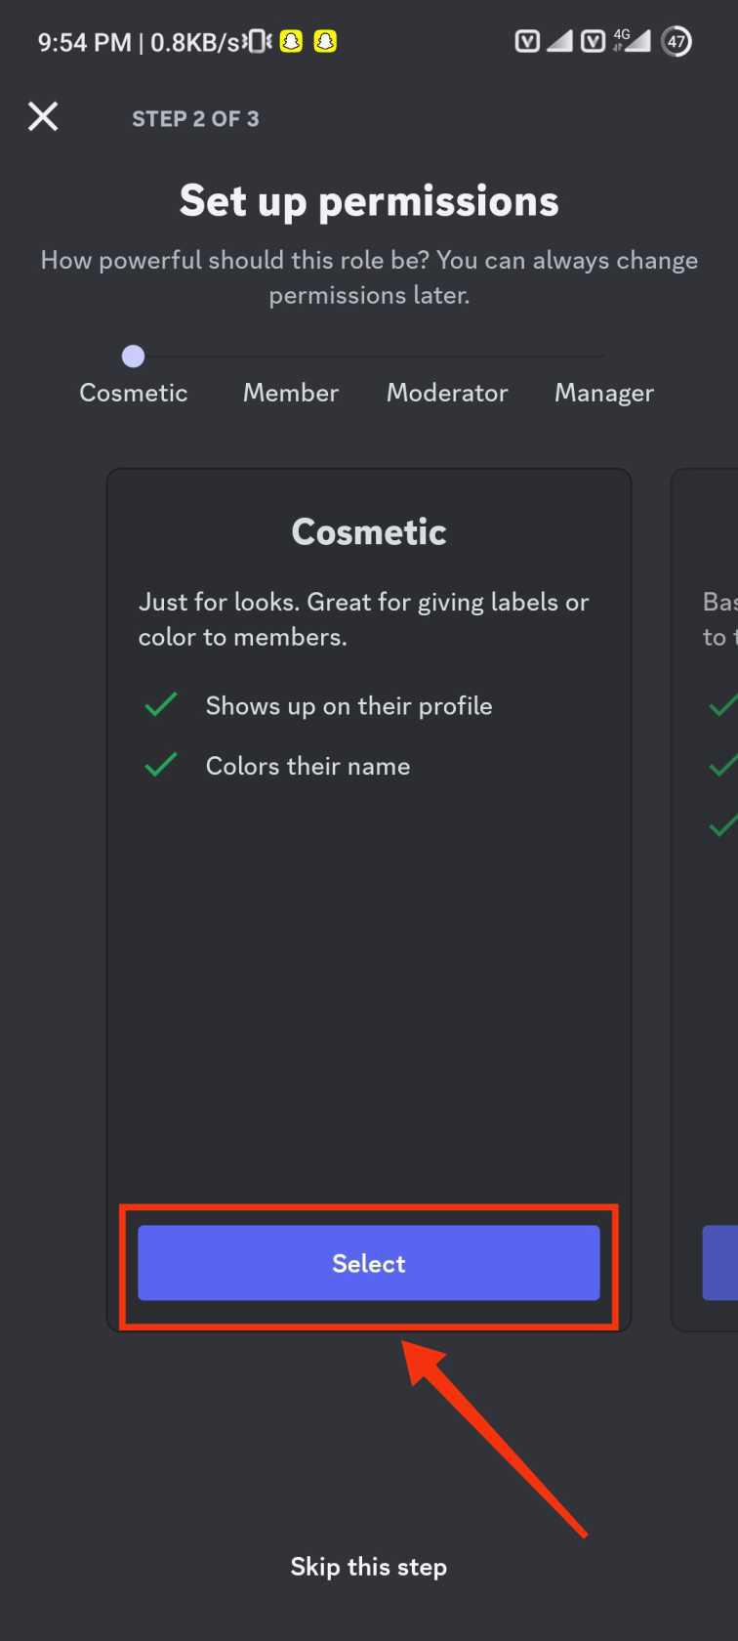Choose the Cosmetic permission level label
The image size is (738, 1641).
134,393
